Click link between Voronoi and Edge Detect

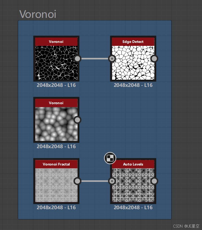pyautogui.click(x=95, y=59)
